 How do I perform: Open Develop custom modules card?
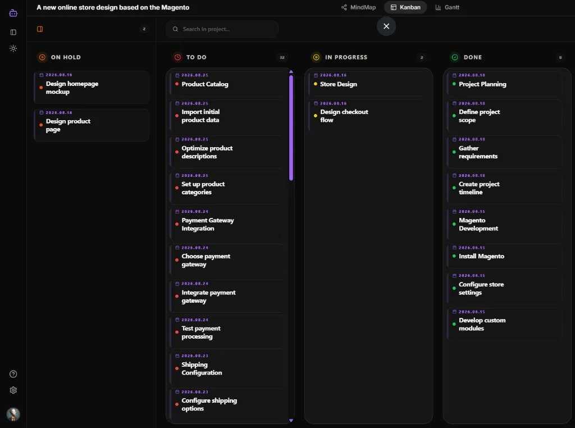(504, 324)
